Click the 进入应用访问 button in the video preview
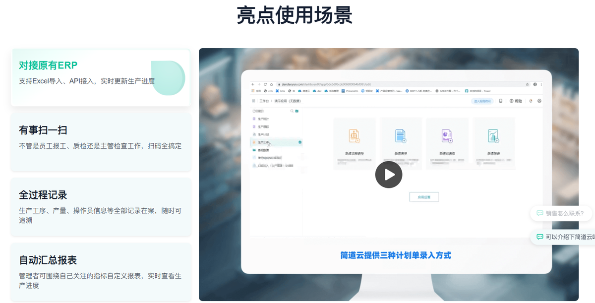This screenshot has height=303, width=595. click(x=482, y=101)
